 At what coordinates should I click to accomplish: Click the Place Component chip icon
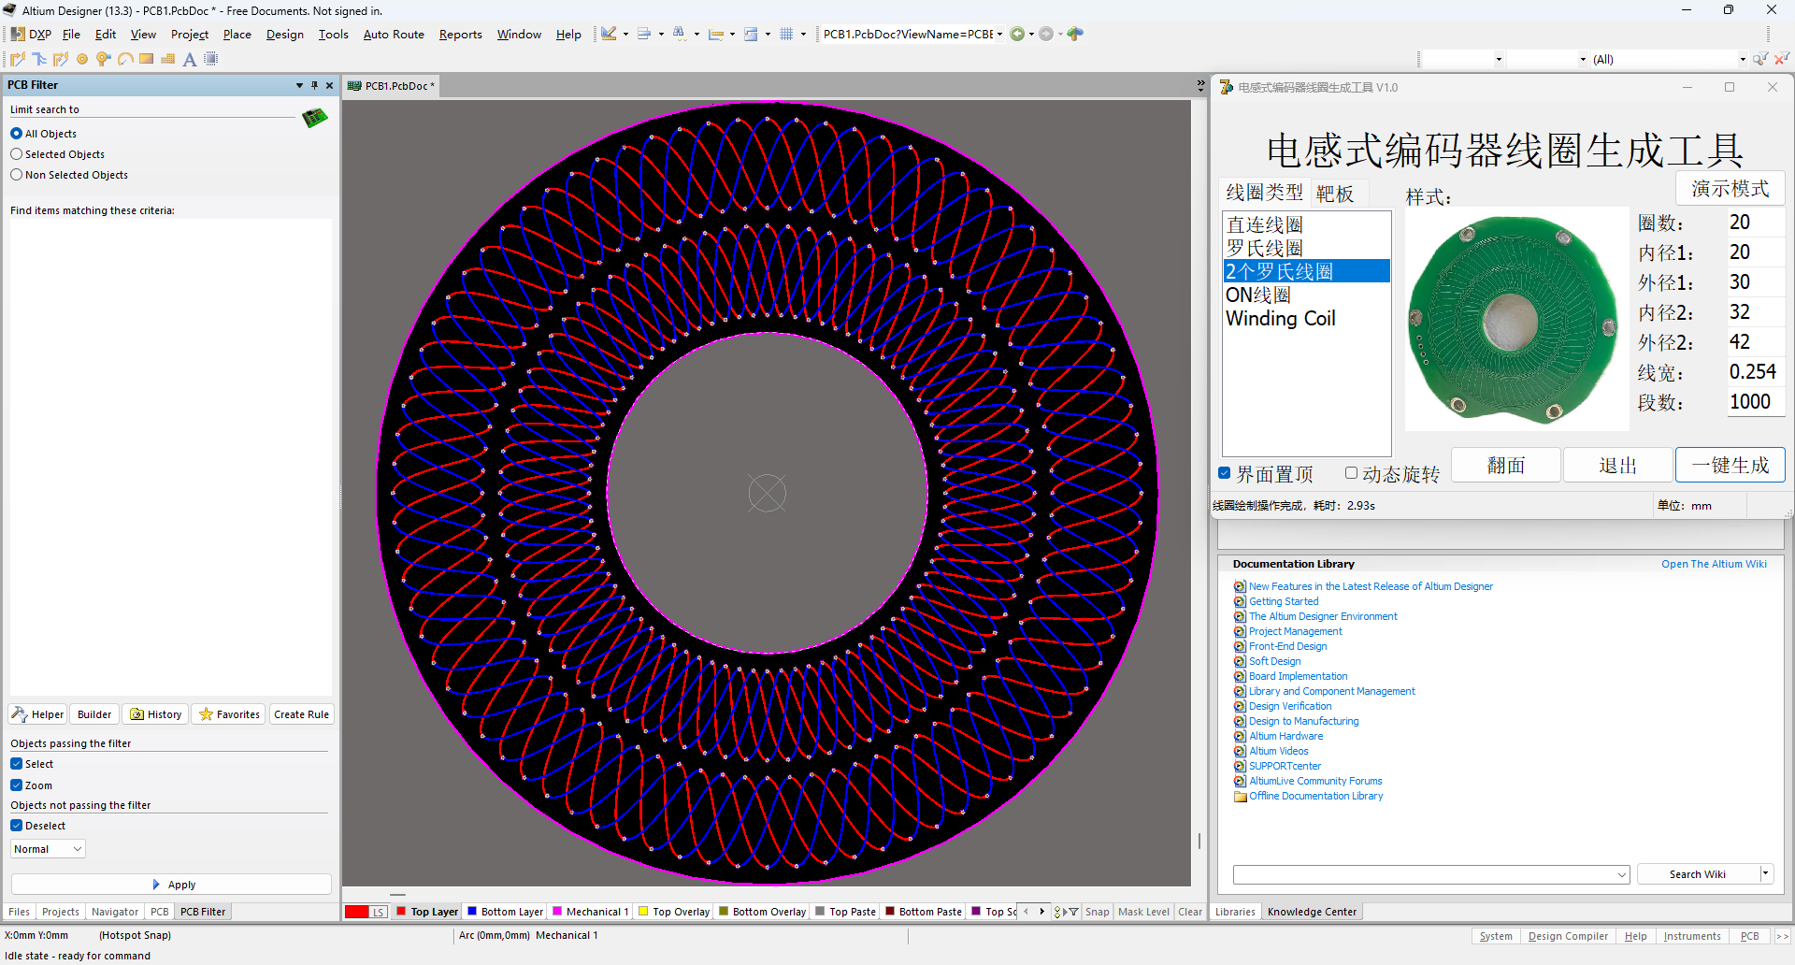(211, 59)
